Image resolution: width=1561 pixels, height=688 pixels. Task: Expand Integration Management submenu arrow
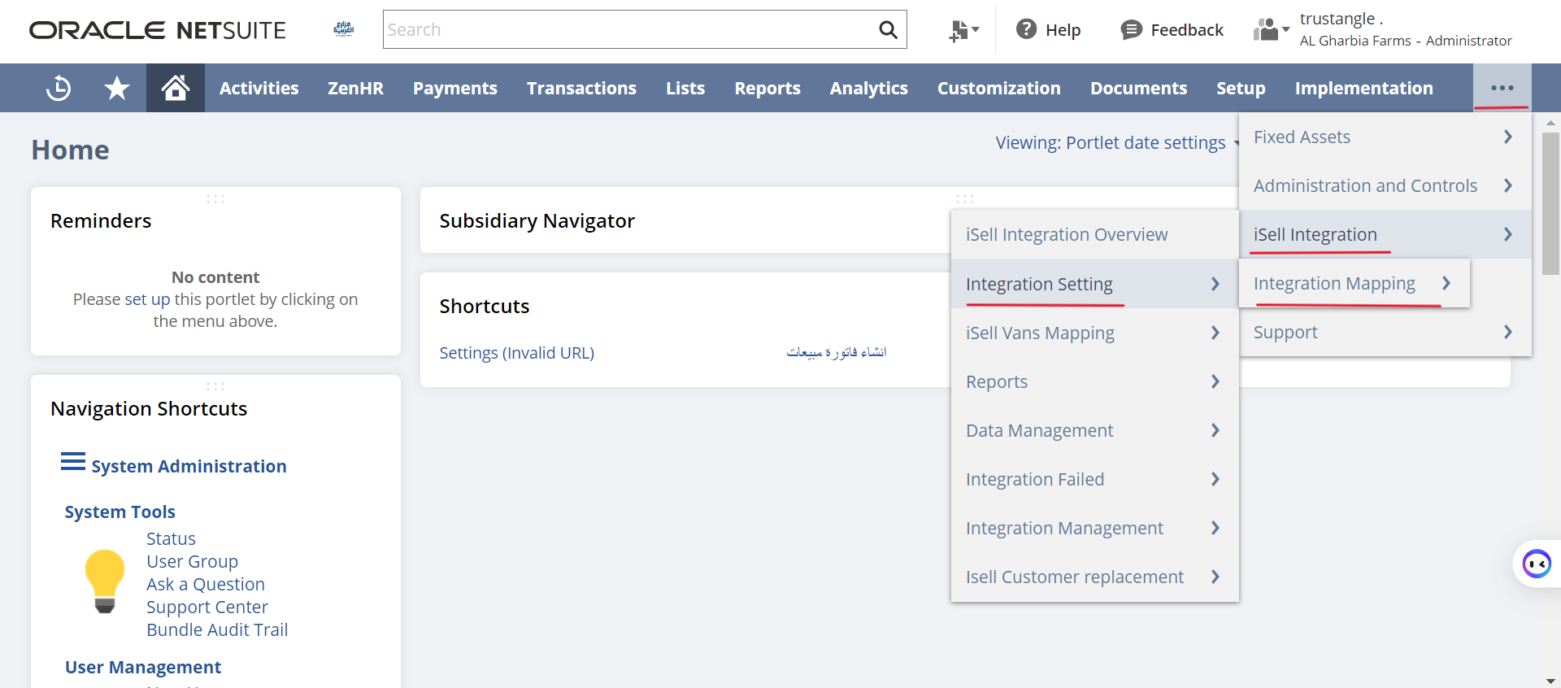pos(1215,528)
